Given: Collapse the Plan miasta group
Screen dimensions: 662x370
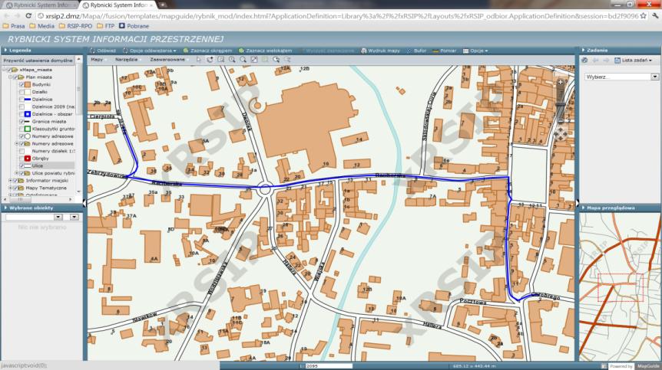Looking at the screenshot, I should 11,77.
